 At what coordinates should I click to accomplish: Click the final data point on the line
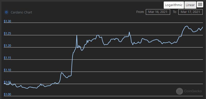point(203,27)
